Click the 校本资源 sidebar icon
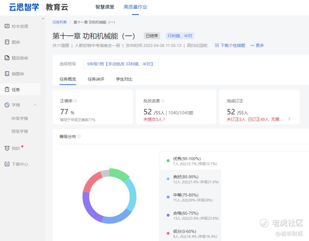This screenshot has width=309, height=241. [x=7, y=26]
